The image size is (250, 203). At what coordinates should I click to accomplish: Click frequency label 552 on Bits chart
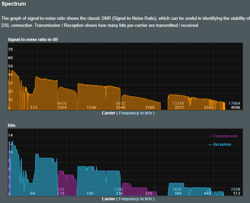[61, 189]
